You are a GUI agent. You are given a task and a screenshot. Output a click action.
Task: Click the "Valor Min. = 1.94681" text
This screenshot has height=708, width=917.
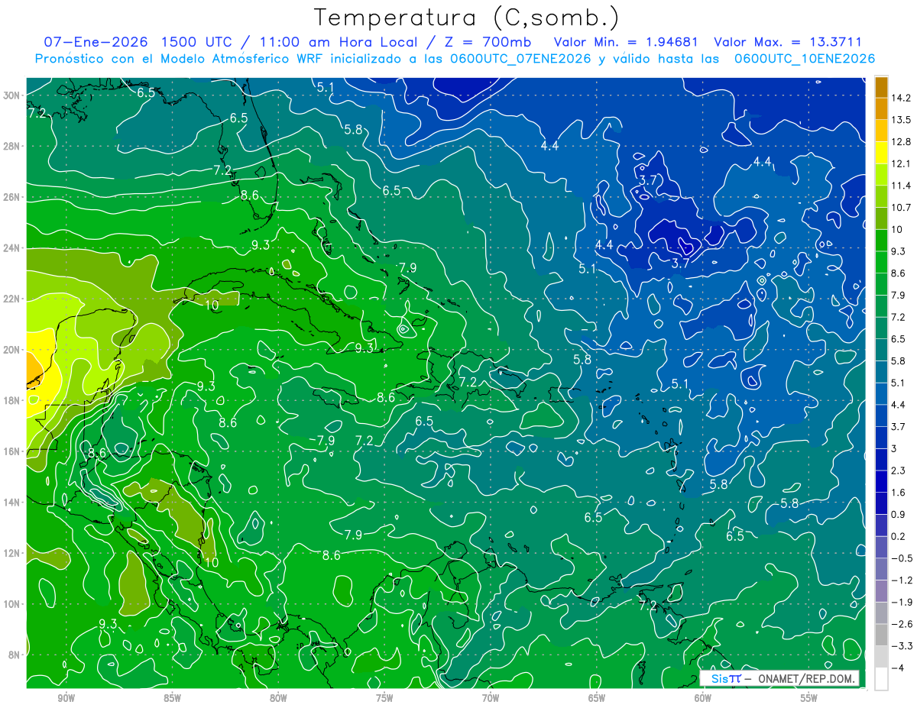tap(626, 42)
